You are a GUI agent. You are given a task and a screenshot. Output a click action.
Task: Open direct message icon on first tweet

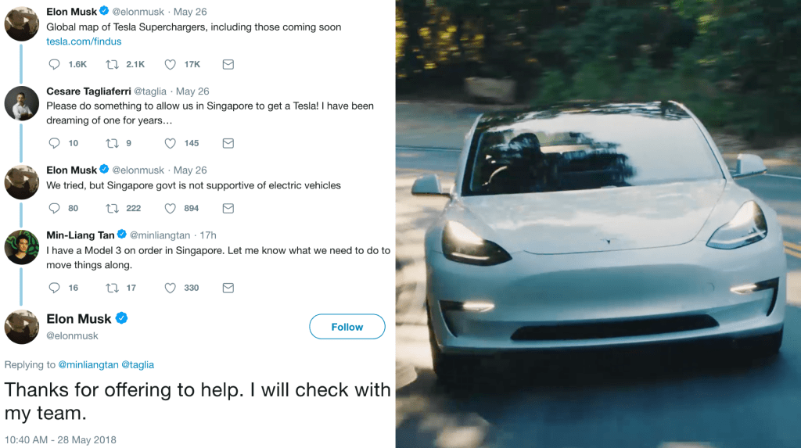[x=228, y=64]
